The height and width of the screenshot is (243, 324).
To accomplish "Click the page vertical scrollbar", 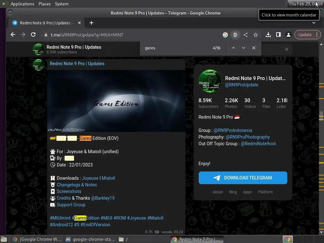I will (x=321, y=139).
